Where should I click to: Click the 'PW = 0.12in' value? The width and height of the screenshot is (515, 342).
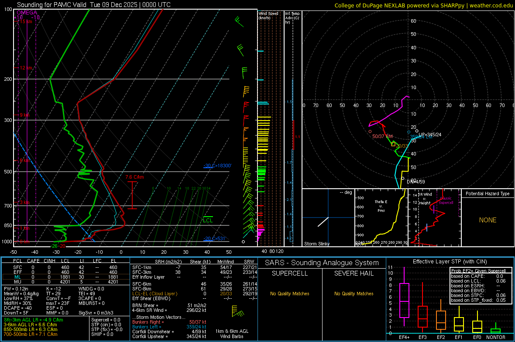point(17,289)
